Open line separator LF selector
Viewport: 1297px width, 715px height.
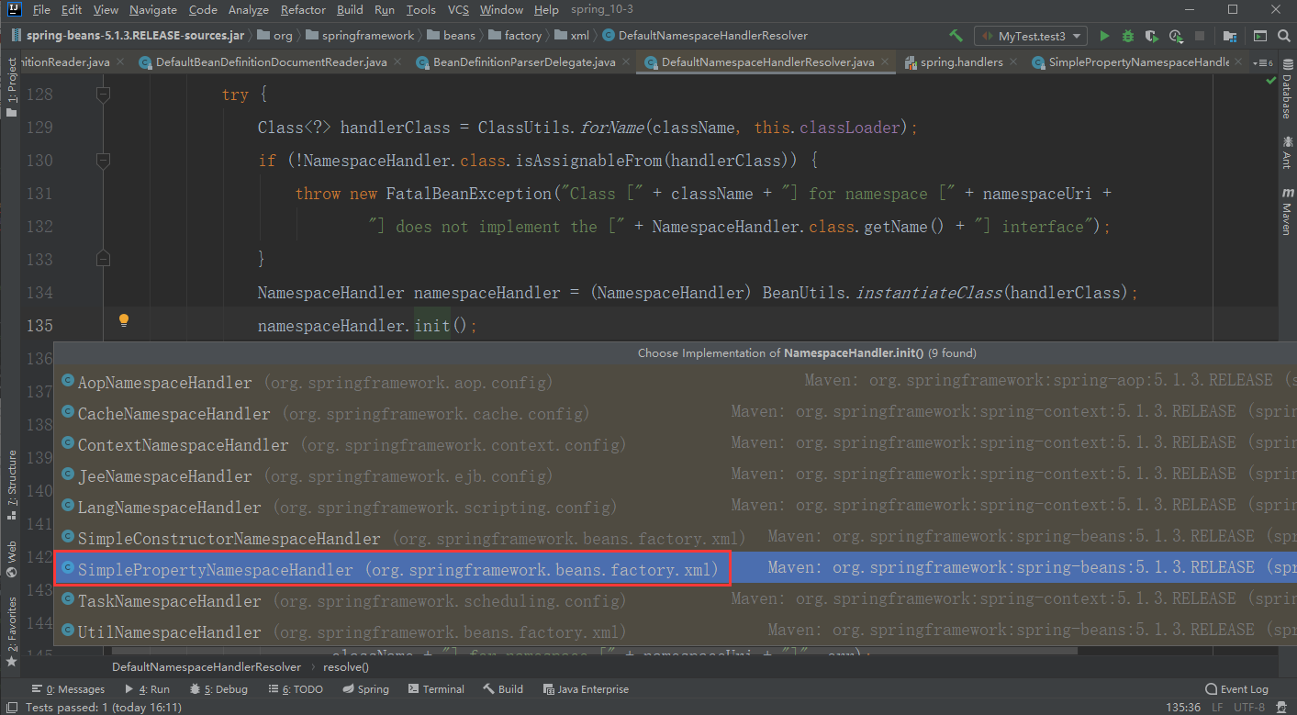point(1216,708)
